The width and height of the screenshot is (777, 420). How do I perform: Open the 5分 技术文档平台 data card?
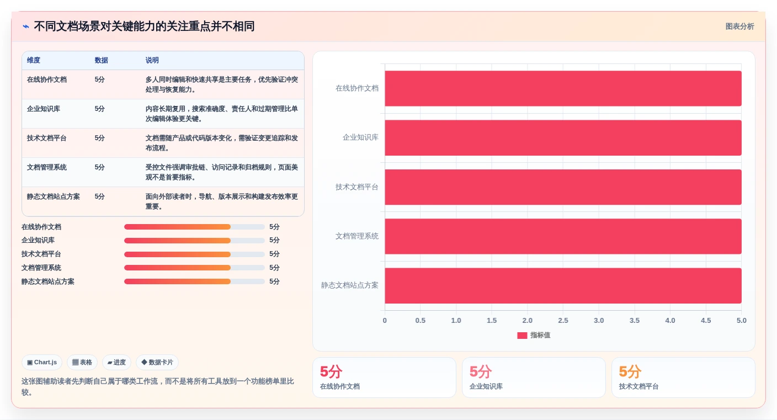[x=683, y=378]
